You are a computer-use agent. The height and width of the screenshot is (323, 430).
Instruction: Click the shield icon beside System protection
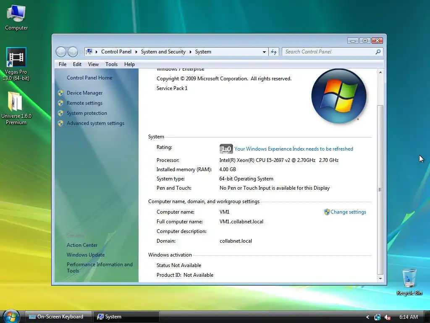click(60, 113)
